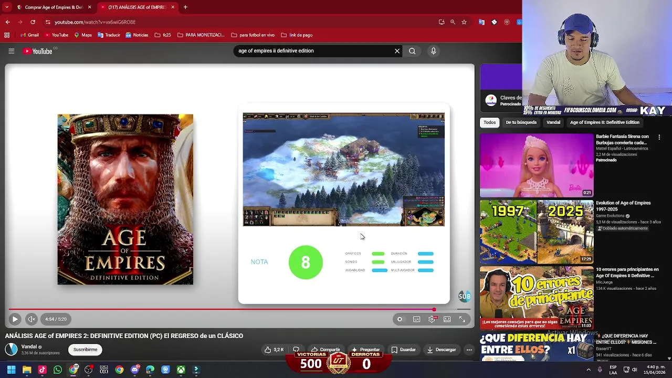The width and height of the screenshot is (672, 378).
Task: Expand fc25 bookmark folder
Action: pos(163,35)
